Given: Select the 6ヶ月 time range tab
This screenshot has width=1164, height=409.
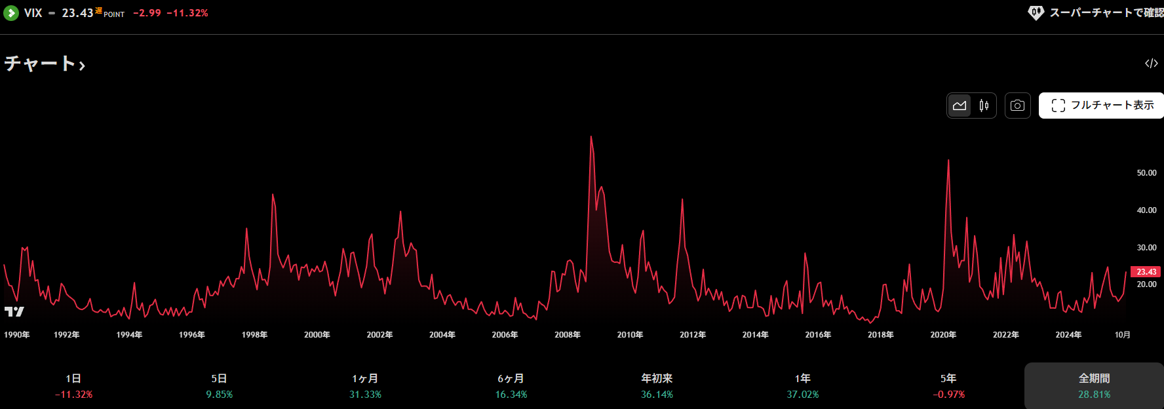Looking at the screenshot, I should click(511, 386).
